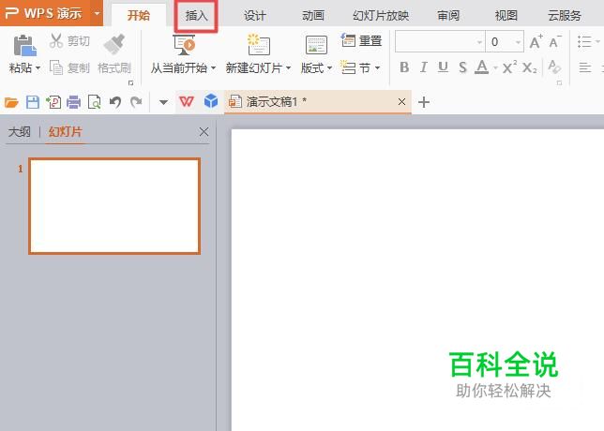This screenshot has width=604, height=431.
Task: Open the 插入 ribbon tab
Action: click(x=196, y=15)
